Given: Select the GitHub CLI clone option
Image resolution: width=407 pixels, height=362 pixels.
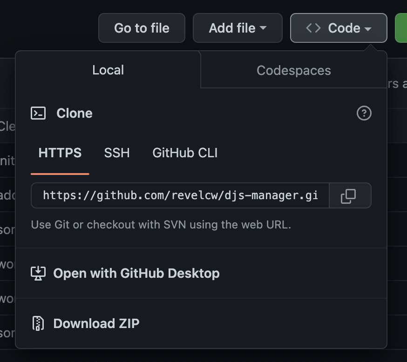Looking at the screenshot, I should coord(185,153).
